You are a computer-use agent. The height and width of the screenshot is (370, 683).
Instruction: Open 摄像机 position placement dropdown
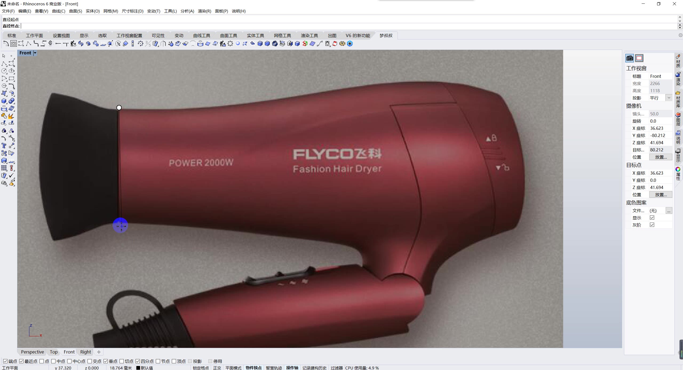(x=660, y=157)
